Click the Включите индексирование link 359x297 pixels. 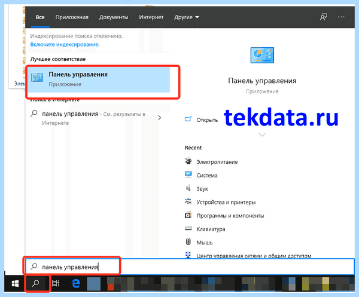[x=65, y=44]
